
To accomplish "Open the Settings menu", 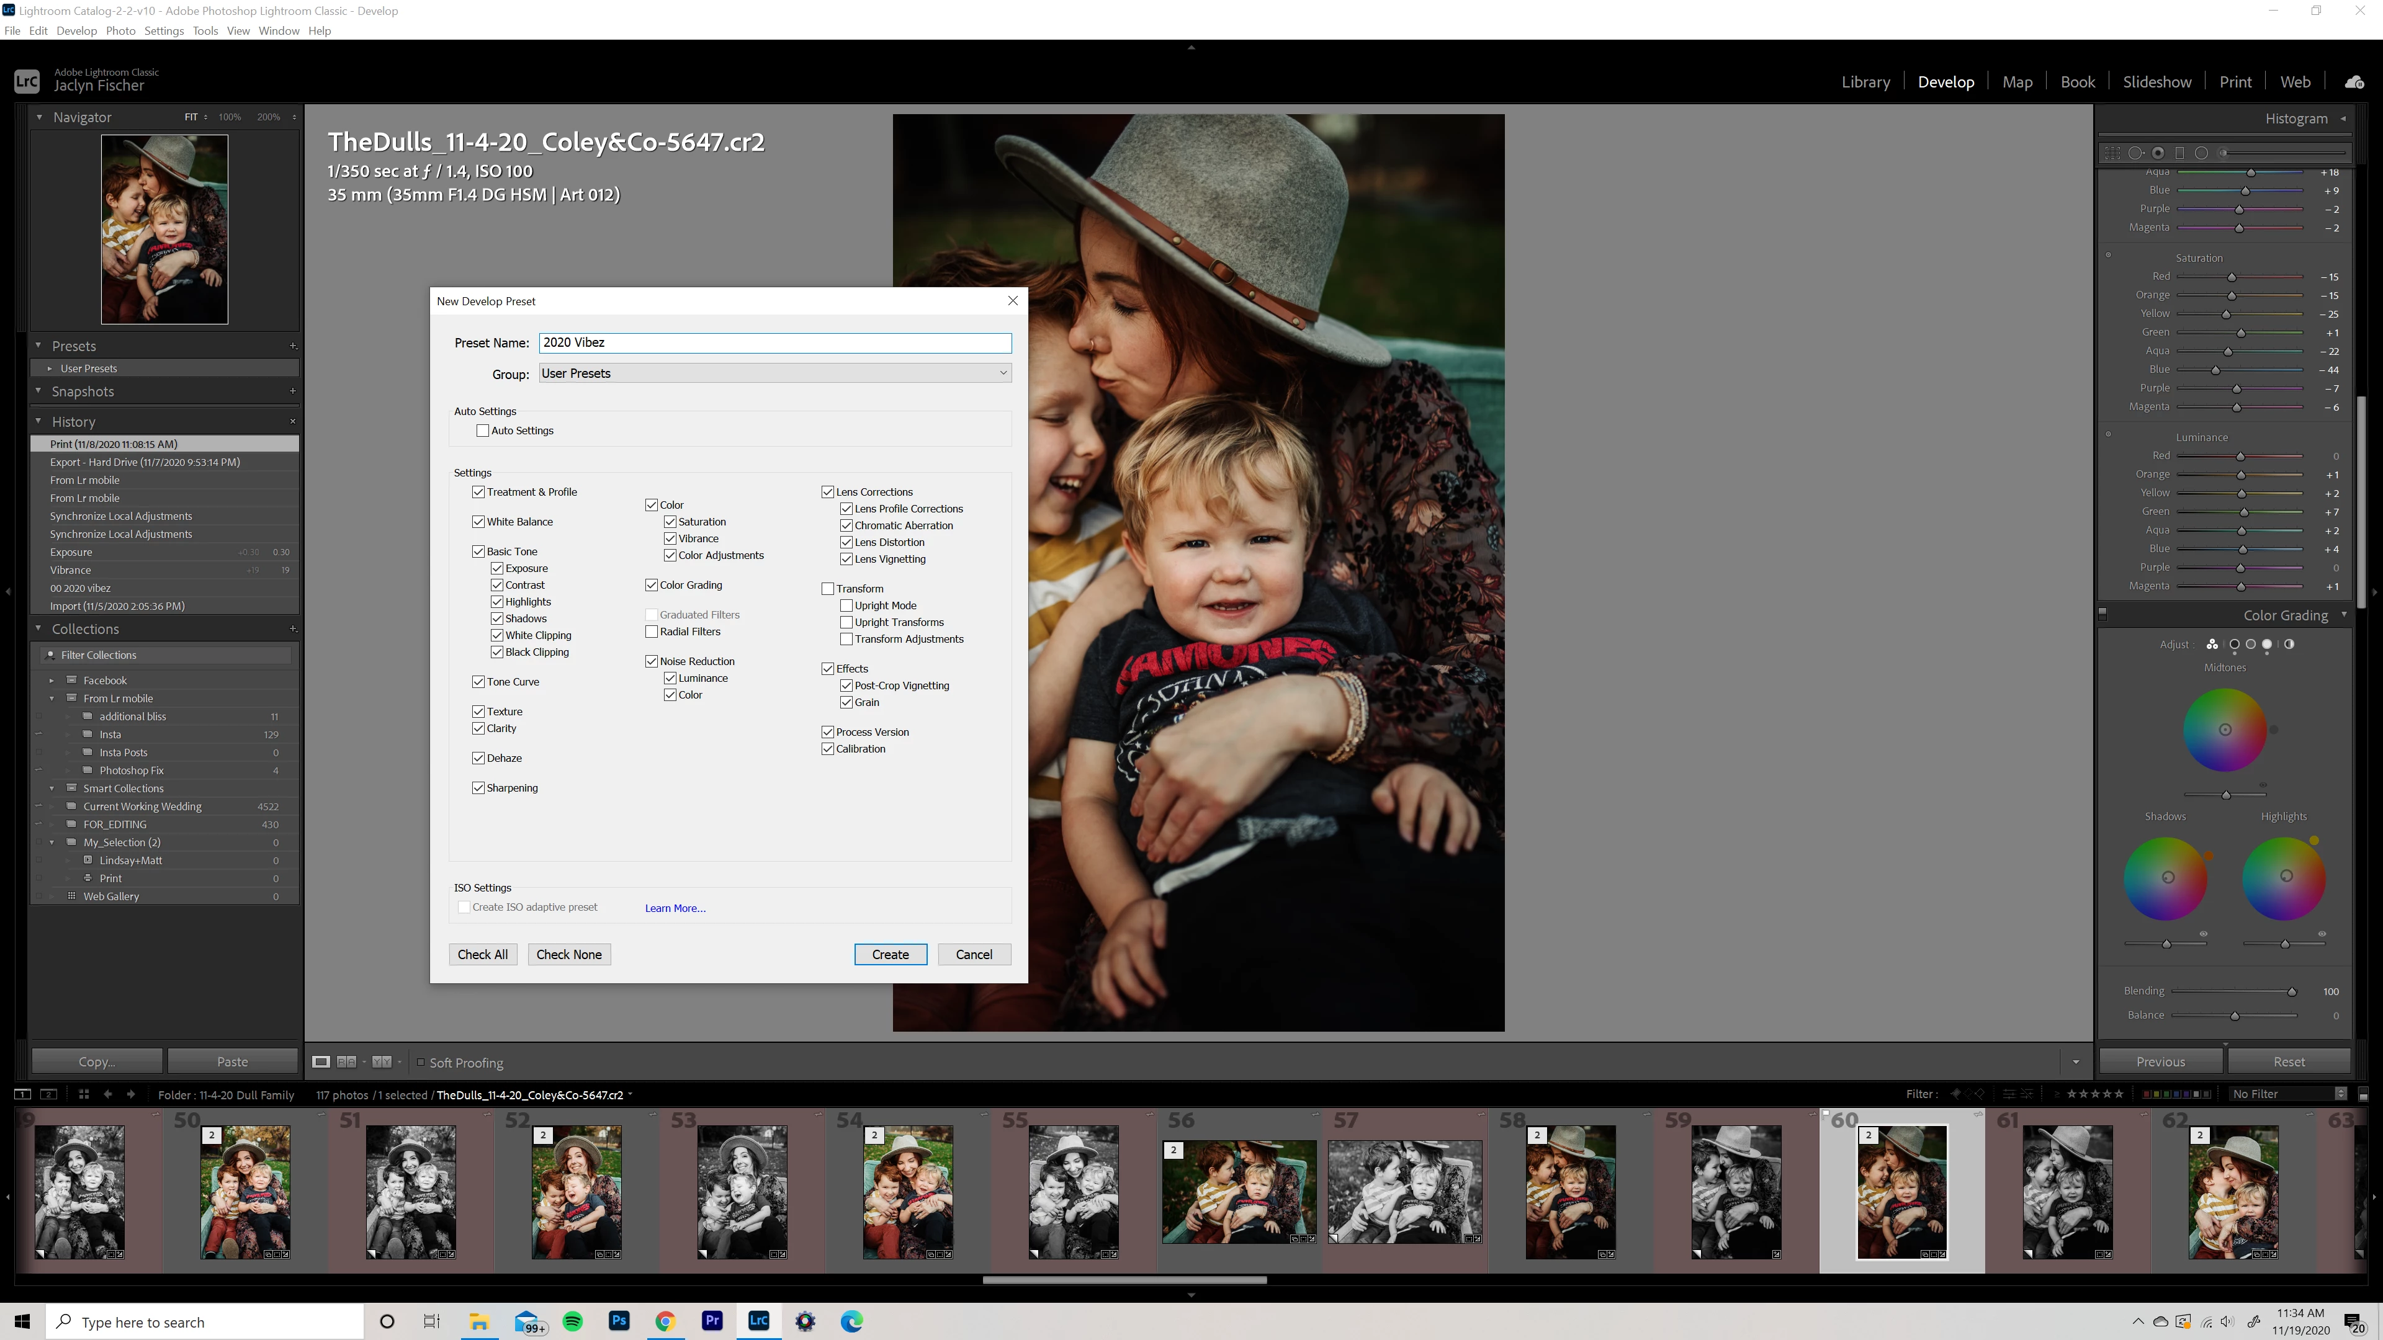I will click(x=164, y=30).
